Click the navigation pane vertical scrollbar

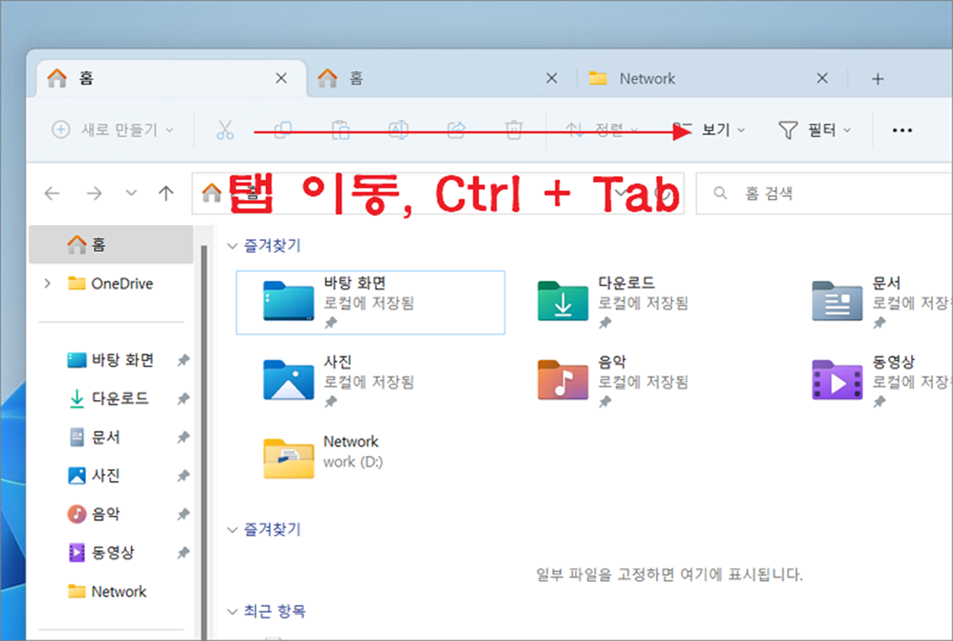pos(204,442)
